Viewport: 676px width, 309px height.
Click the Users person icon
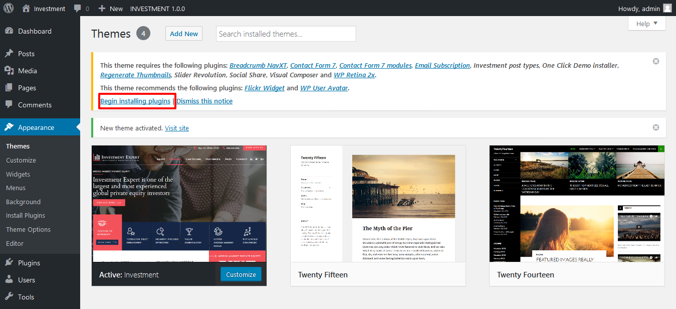coord(9,280)
